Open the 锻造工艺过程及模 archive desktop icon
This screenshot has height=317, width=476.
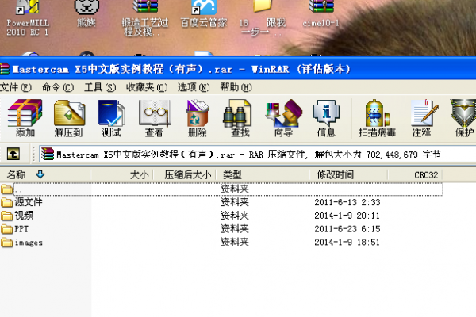pyautogui.click(x=145, y=18)
